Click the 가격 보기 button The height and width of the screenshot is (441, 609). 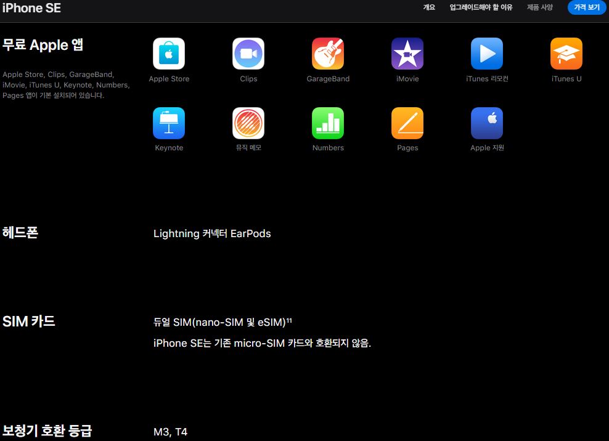point(587,7)
